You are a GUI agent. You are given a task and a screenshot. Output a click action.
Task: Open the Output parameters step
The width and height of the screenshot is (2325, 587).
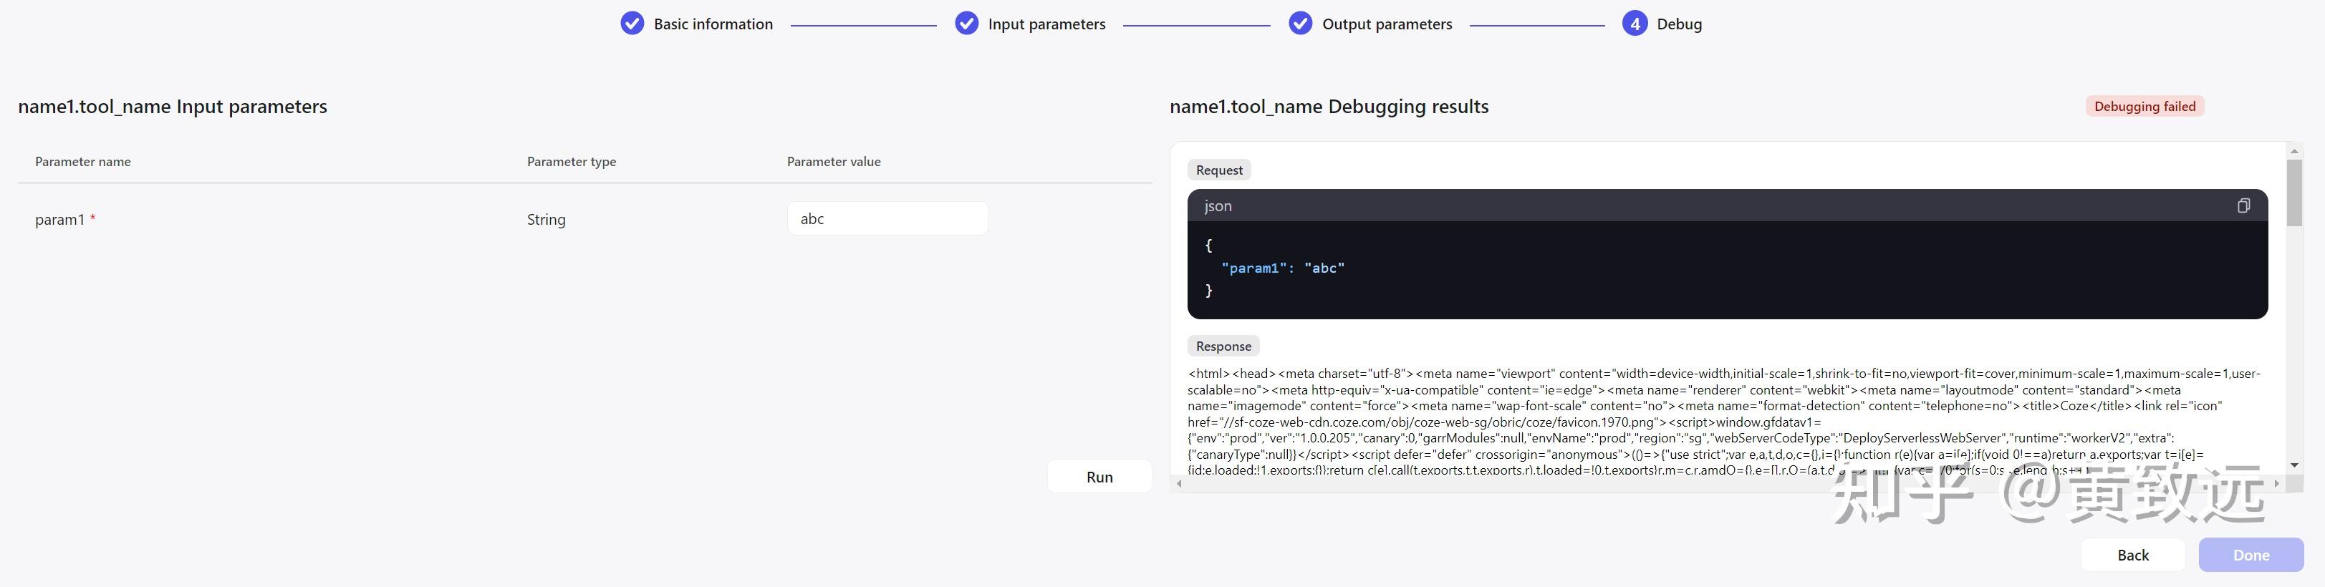tap(1387, 24)
